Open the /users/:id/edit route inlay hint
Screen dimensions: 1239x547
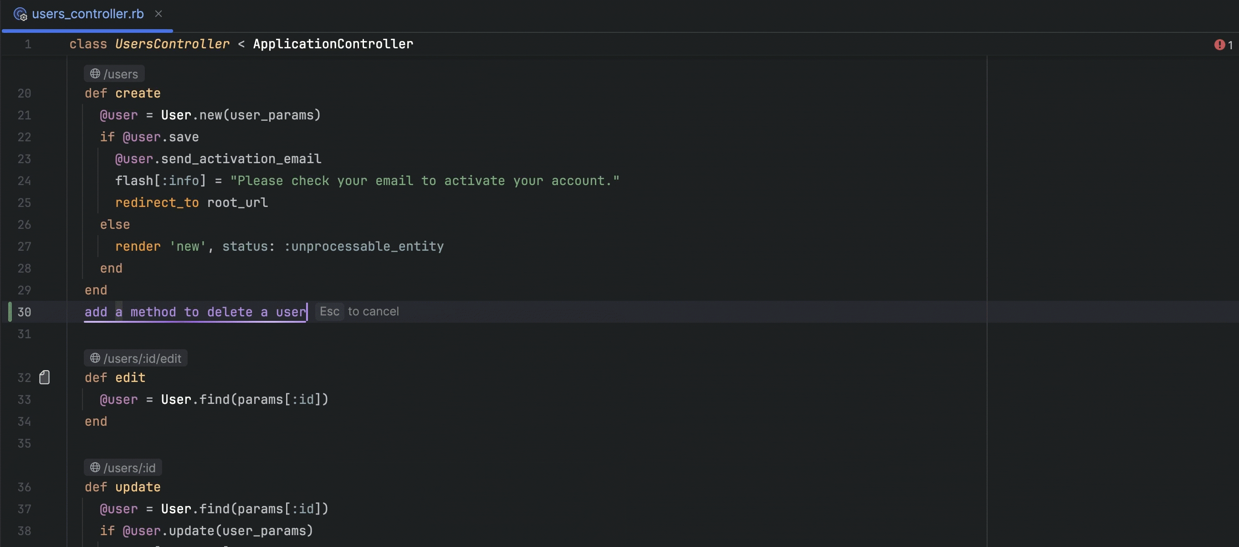tap(143, 359)
